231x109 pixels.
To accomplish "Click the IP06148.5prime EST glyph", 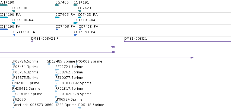I will point(80,108).
